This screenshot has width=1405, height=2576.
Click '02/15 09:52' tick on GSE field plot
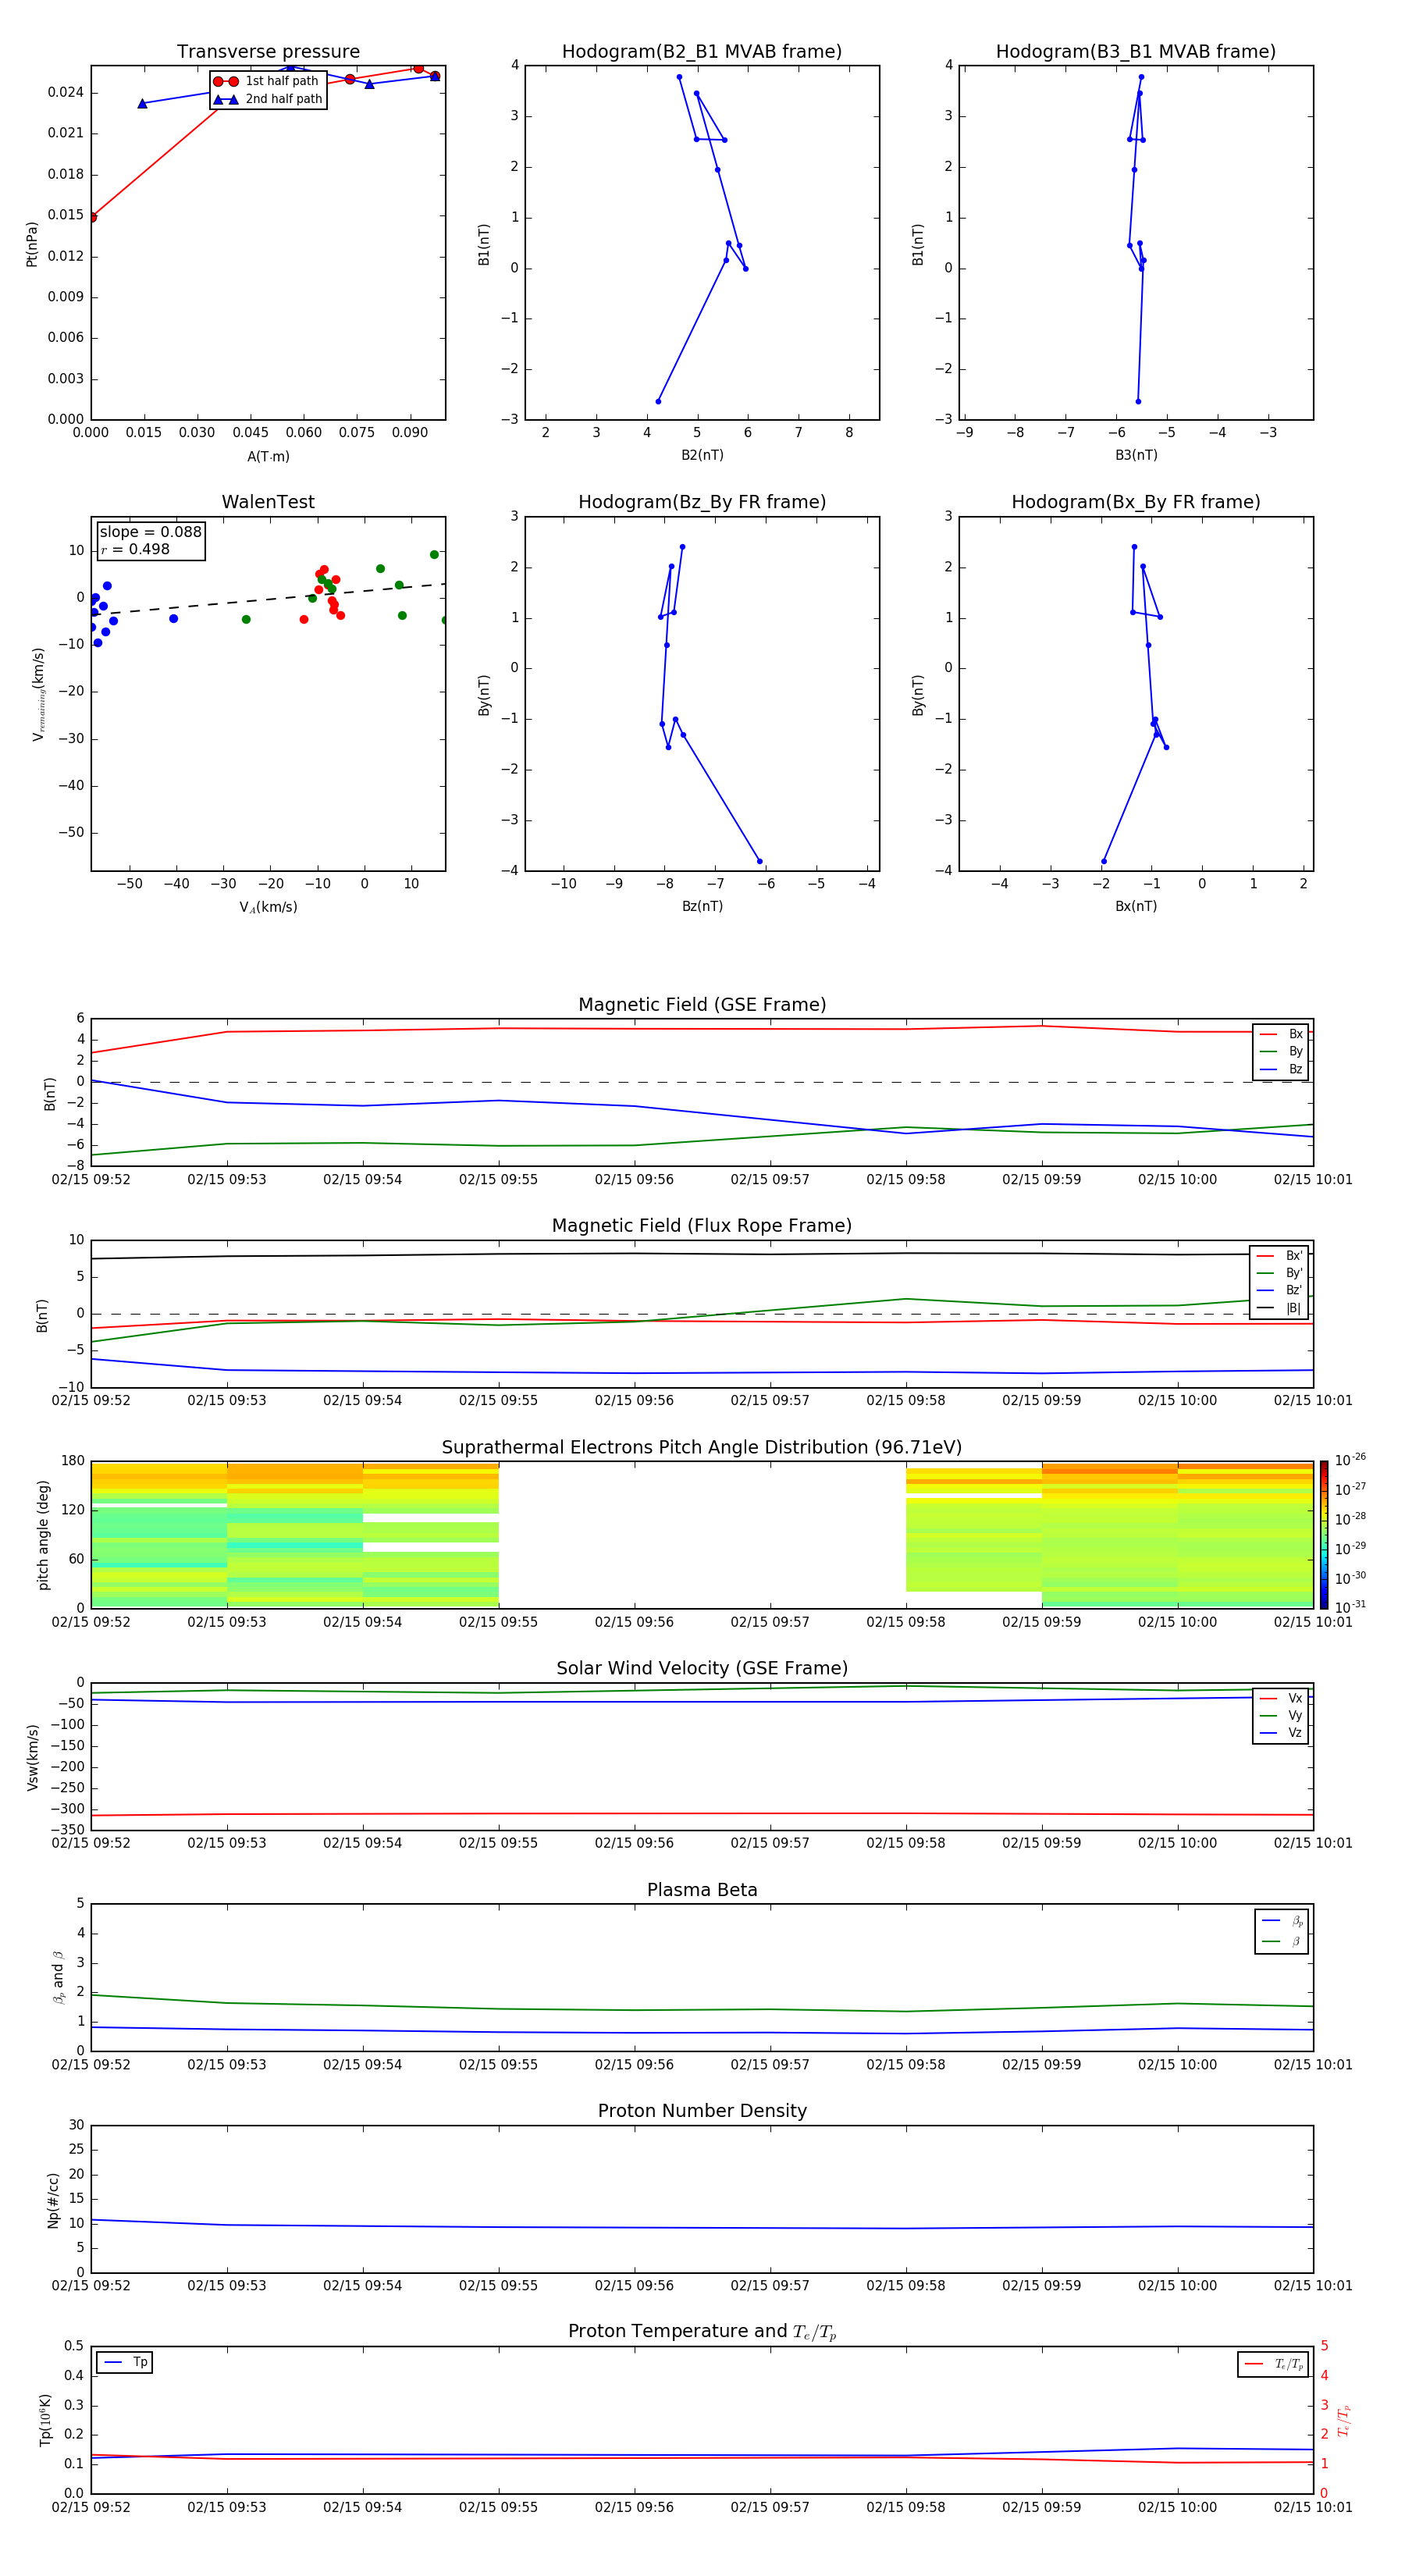point(91,1180)
